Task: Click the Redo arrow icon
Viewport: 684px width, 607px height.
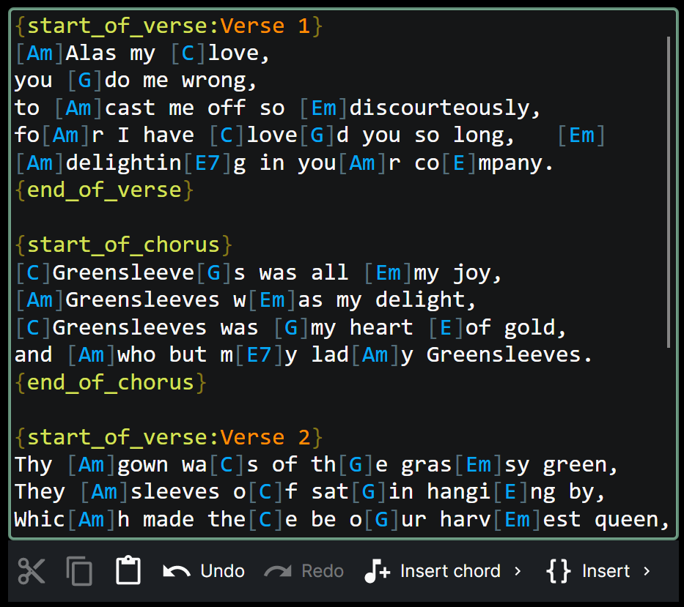Action: point(278,571)
